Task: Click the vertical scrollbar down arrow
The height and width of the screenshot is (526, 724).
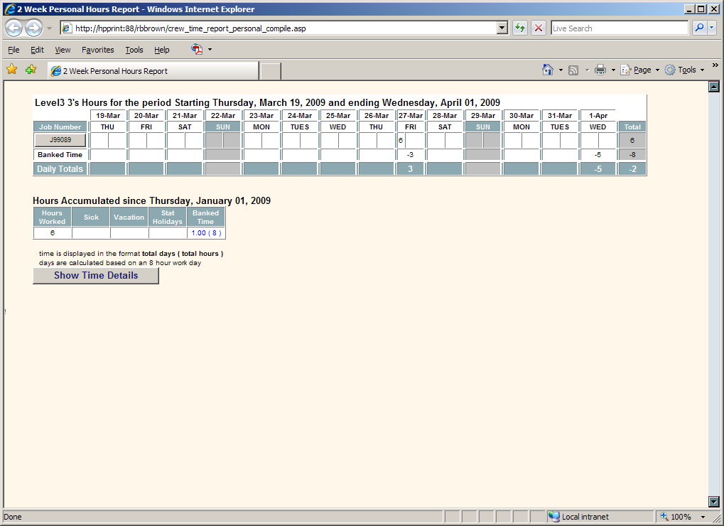Action: (714, 502)
